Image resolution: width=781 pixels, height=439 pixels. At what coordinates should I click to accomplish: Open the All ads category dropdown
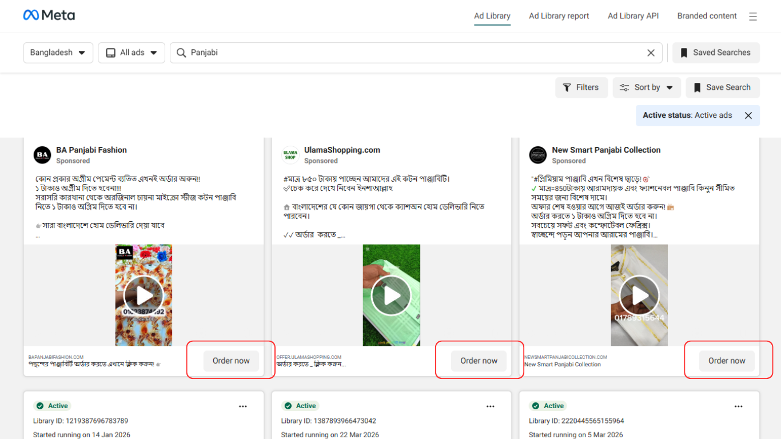pos(132,53)
